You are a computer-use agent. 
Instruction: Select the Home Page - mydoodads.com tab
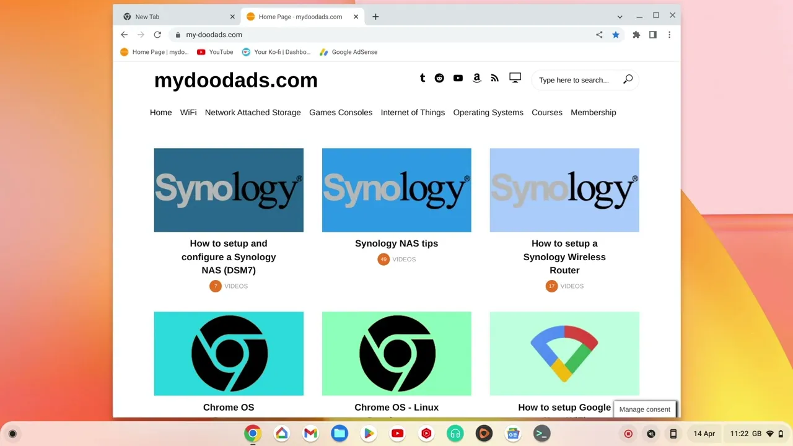[302, 17]
